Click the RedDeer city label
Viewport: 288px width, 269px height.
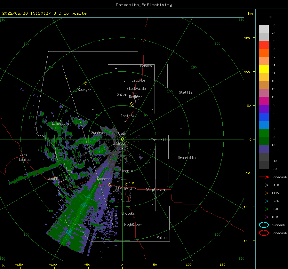point(136,97)
